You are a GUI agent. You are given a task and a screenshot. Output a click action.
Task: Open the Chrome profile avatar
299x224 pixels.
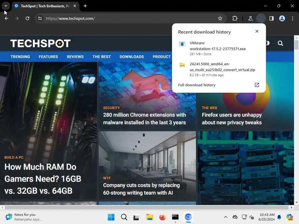(x=282, y=18)
